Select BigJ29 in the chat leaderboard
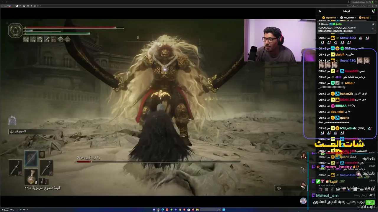 (x=365, y=18)
